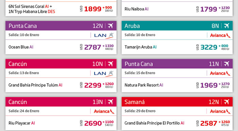The width and height of the screenshot is (238, 131).
Task: Choose the Natura Park Resort AI offer
Action: coord(144,85)
